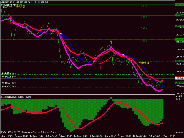
Task: Select the yellow 'Girlfriend' line label
Action: coord(144,63)
